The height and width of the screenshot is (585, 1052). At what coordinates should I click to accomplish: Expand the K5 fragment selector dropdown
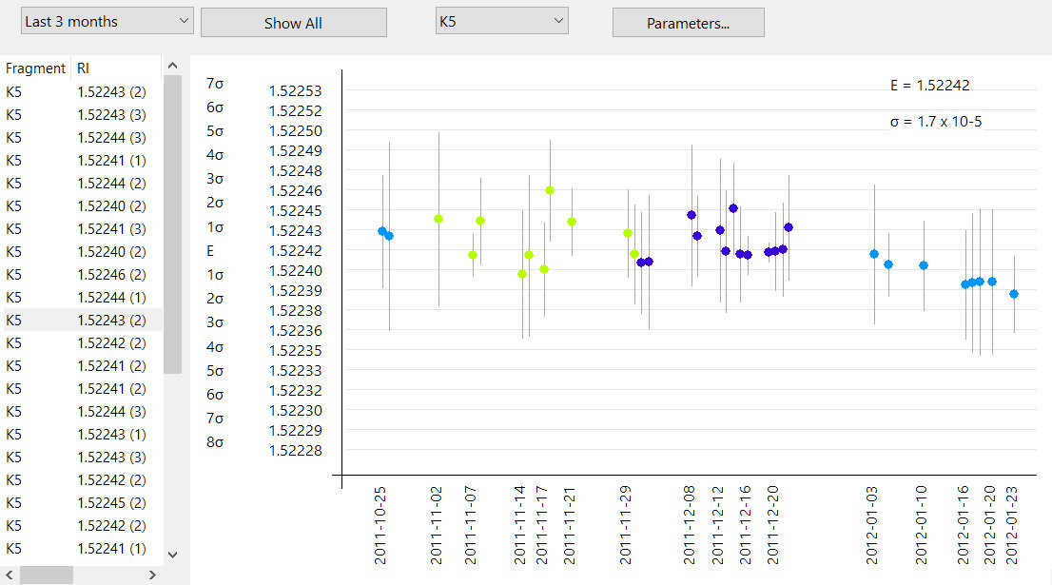(x=500, y=21)
